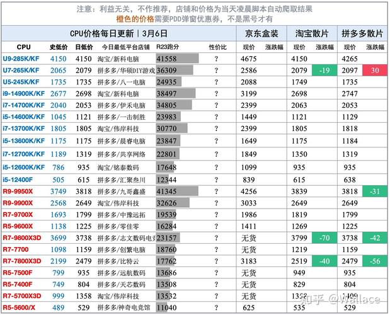The image size is (390, 315).
Task: Select the U7-265K/KF row label
Action: point(21,71)
